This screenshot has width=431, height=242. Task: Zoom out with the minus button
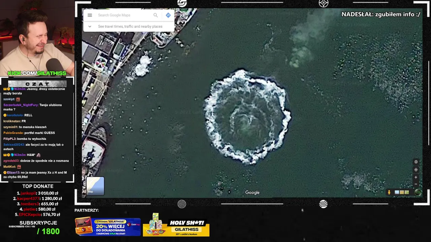[416, 184]
